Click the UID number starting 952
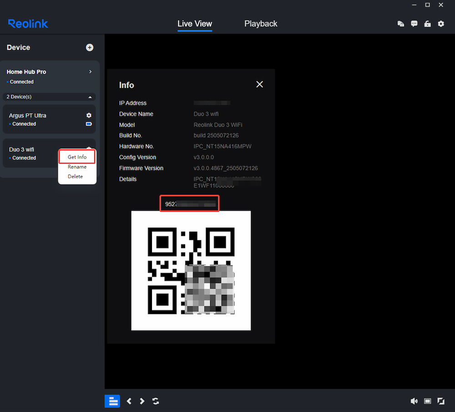The width and height of the screenshot is (455, 412). pyautogui.click(x=189, y=204)
